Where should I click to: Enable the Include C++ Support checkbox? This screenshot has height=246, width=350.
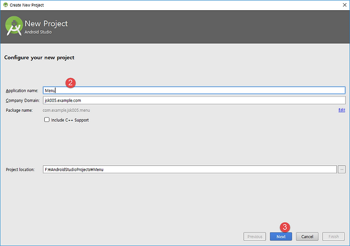point(47,120)
